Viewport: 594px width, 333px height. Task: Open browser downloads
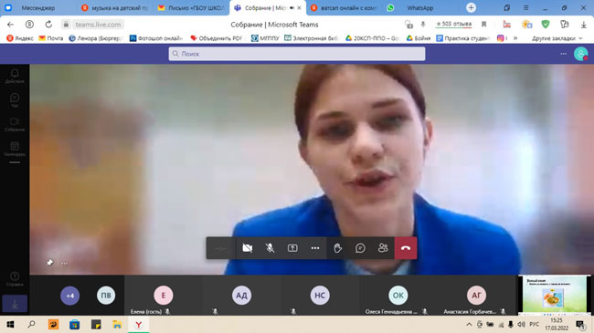pos(584,25)
